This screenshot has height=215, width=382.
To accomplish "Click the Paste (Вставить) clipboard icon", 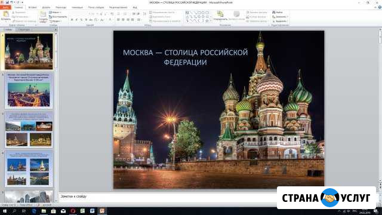I will point(6,14).
